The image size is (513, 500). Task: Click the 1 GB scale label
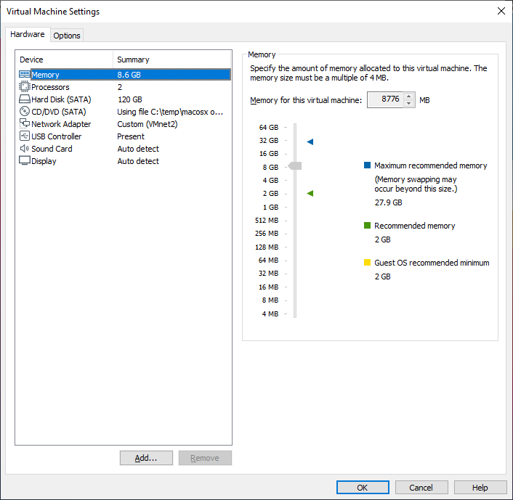coord(270,208)
